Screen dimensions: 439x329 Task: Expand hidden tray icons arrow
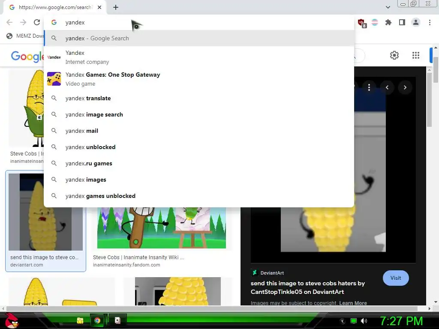point(343,321)
